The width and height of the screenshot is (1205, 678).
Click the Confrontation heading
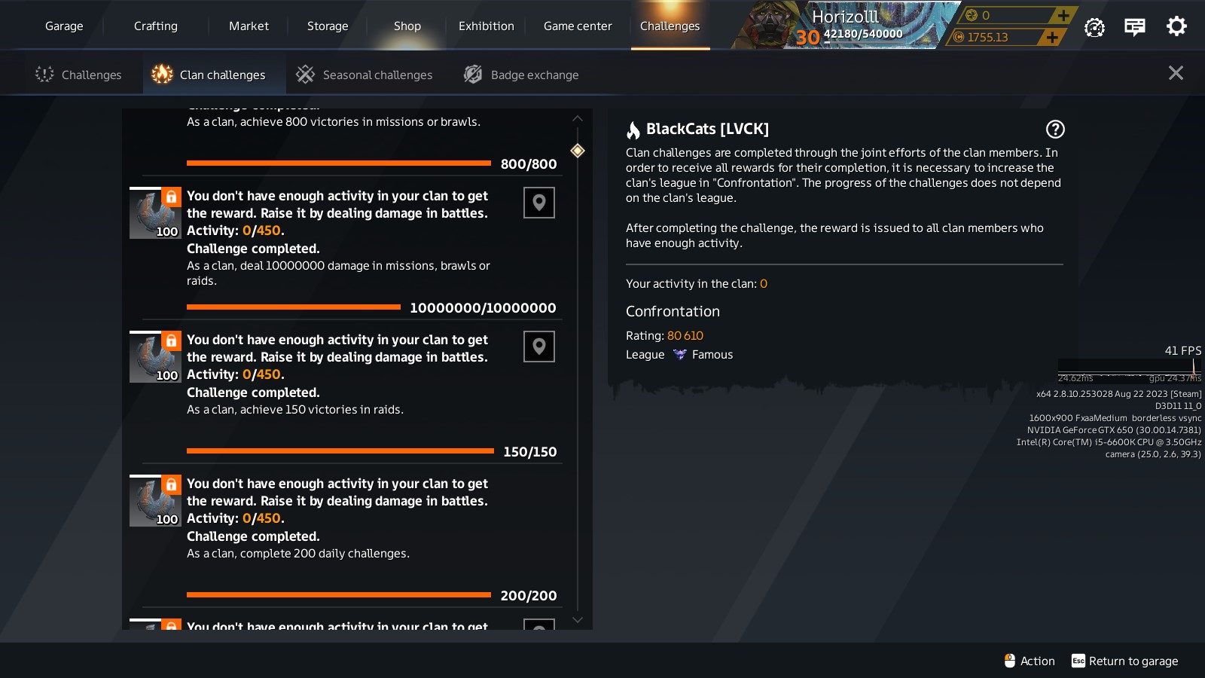673,311
